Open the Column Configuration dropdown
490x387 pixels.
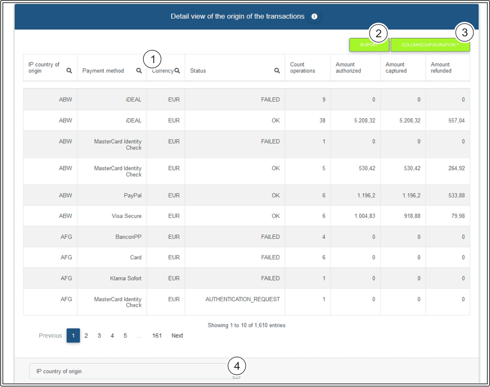pos(430,45)
